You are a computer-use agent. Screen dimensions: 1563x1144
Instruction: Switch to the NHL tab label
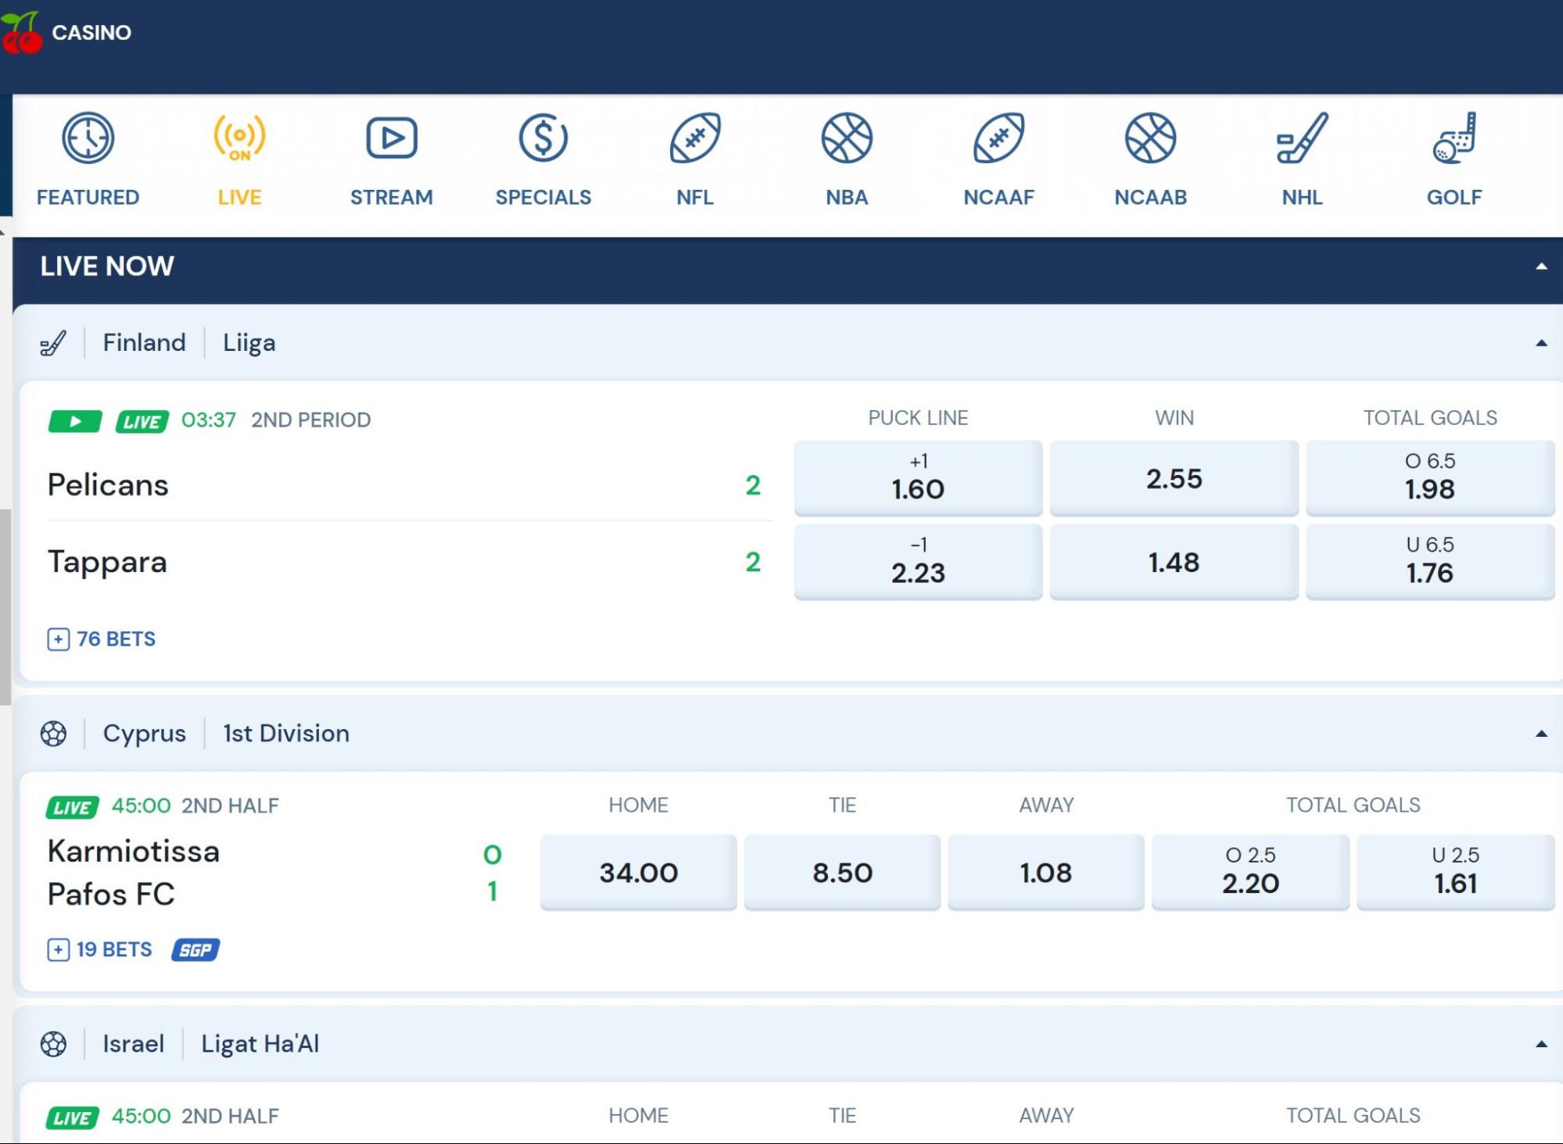[1302, 197]
